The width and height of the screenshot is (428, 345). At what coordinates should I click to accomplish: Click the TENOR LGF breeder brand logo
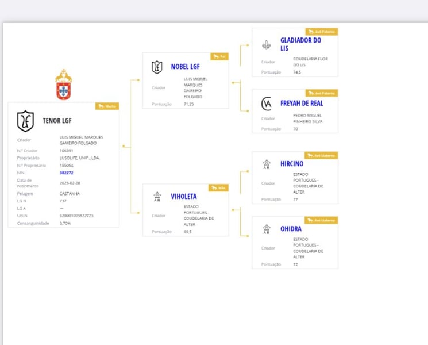25,121
